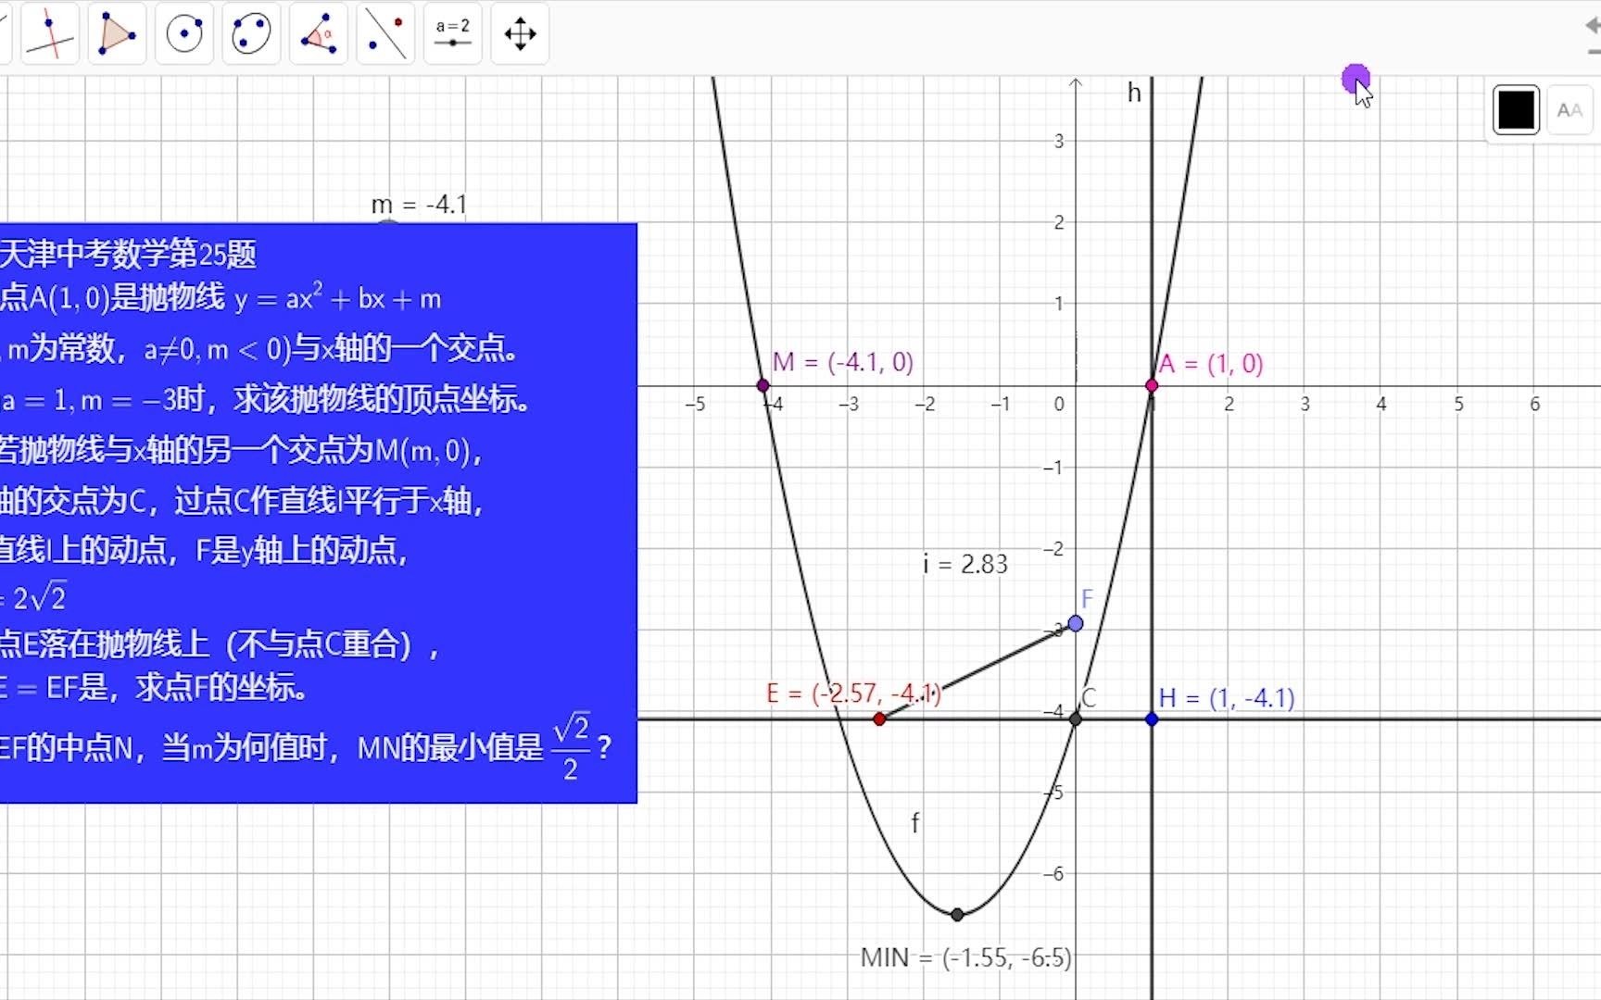
Task: Select the Perpendicular Line tool
Action: click(x=50, y=33)
